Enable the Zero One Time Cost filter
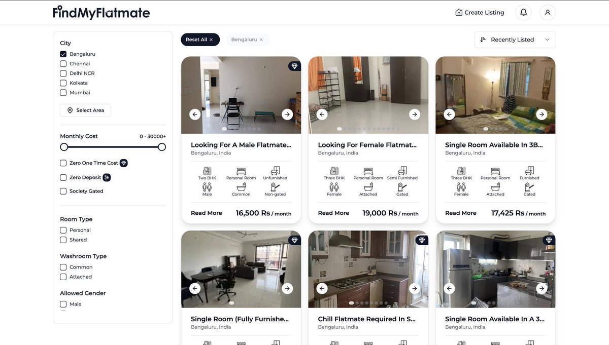This screenshot has height=345, width=609. pos(63,163)
